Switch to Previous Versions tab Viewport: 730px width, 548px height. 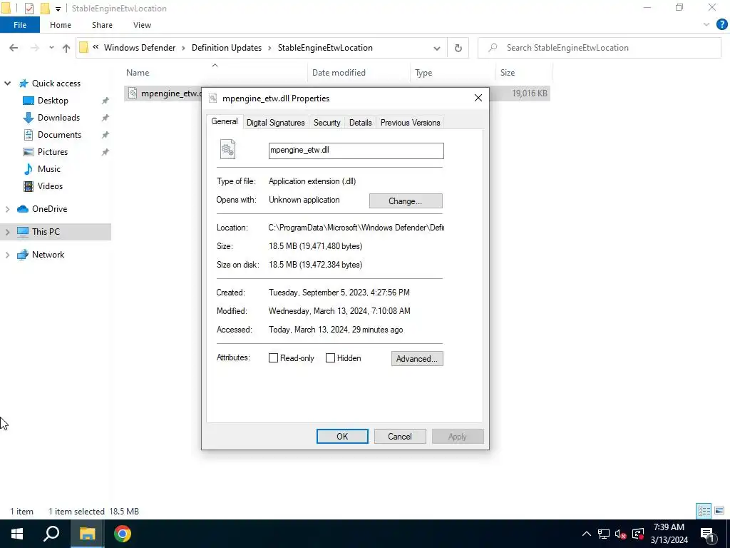410,123
